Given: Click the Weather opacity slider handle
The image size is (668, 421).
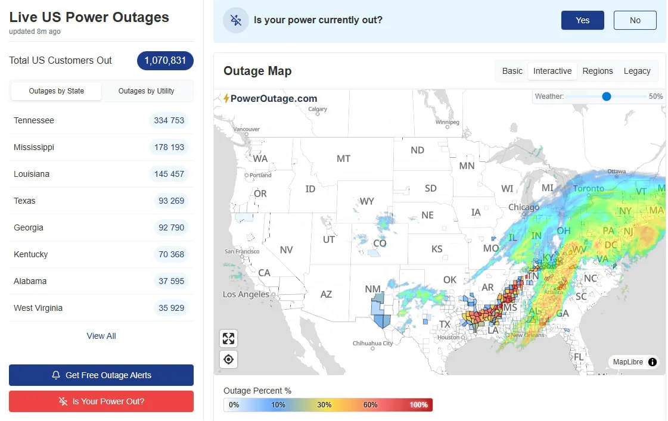Looking at the screenshot, I should (606, 96).
